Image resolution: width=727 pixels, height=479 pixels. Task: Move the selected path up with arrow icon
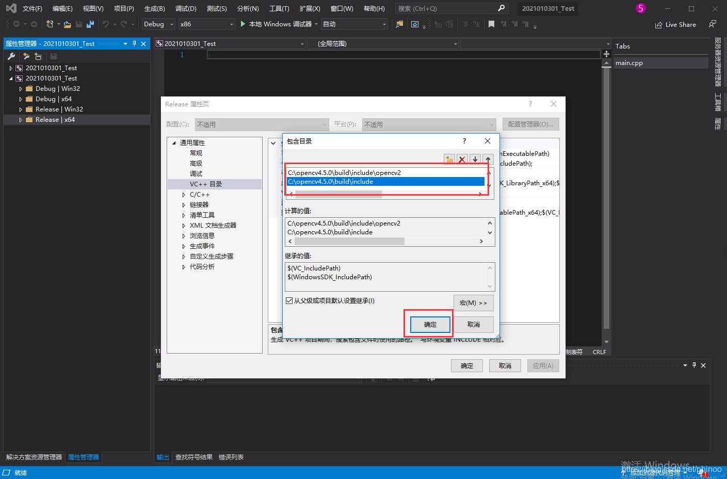488,159
